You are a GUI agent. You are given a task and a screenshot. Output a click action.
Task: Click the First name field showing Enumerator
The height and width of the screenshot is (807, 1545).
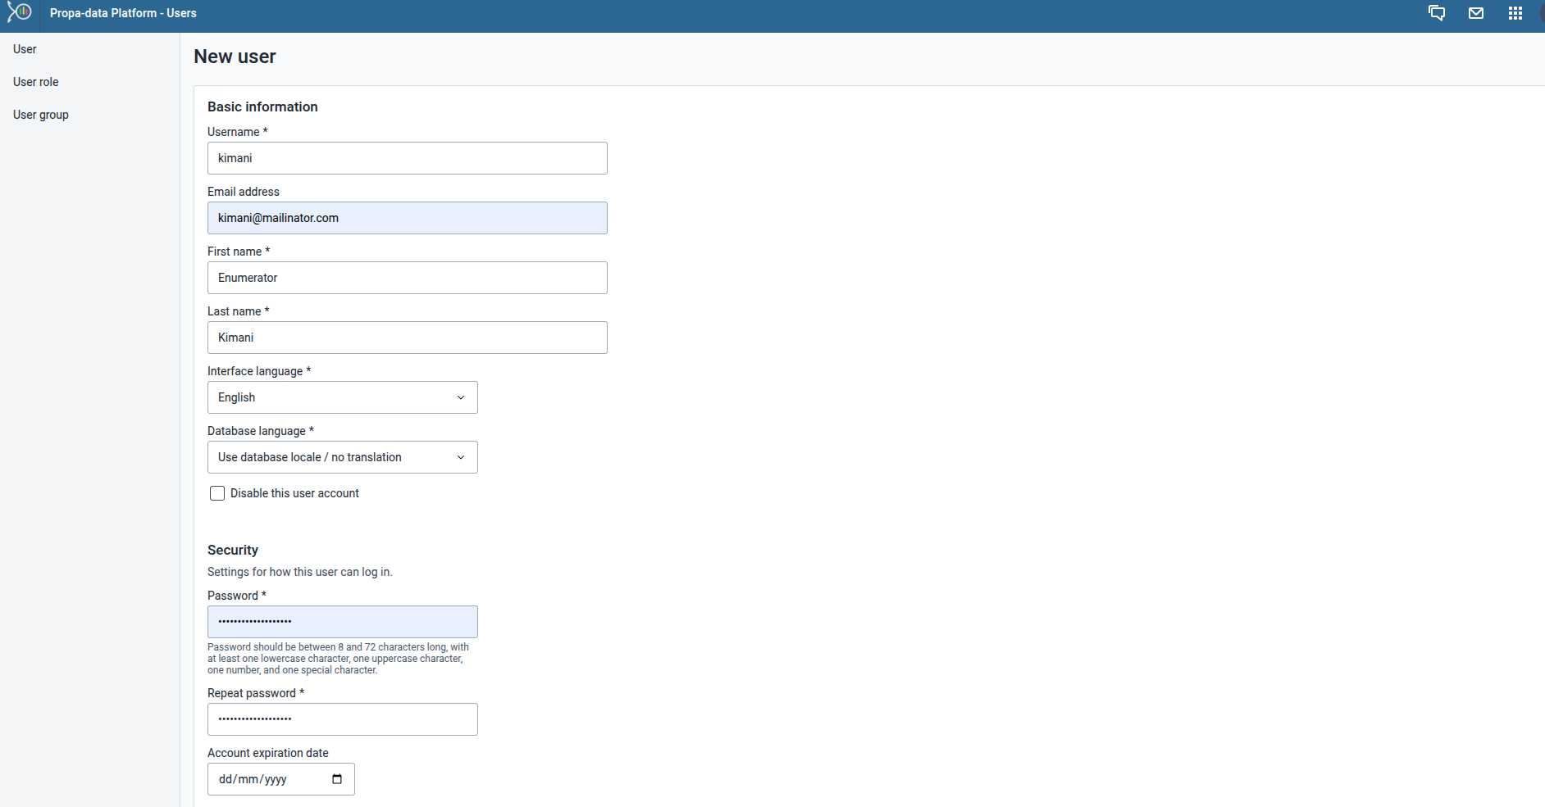pos(407,278)
